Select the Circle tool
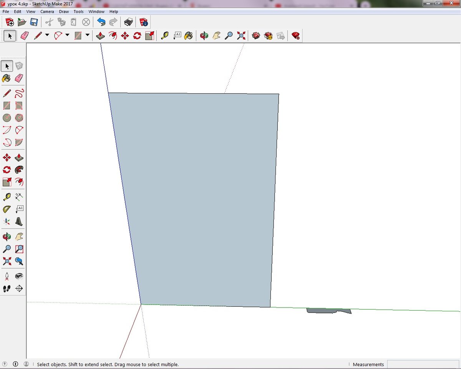Viewport: 461px width, 369px height. 7,118
